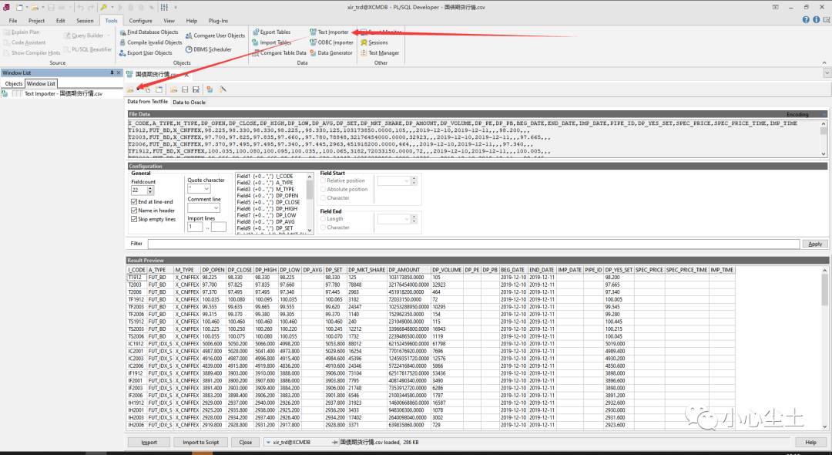Open the xir_trd@XCMDB connection dropdown

tap(268, 442)
